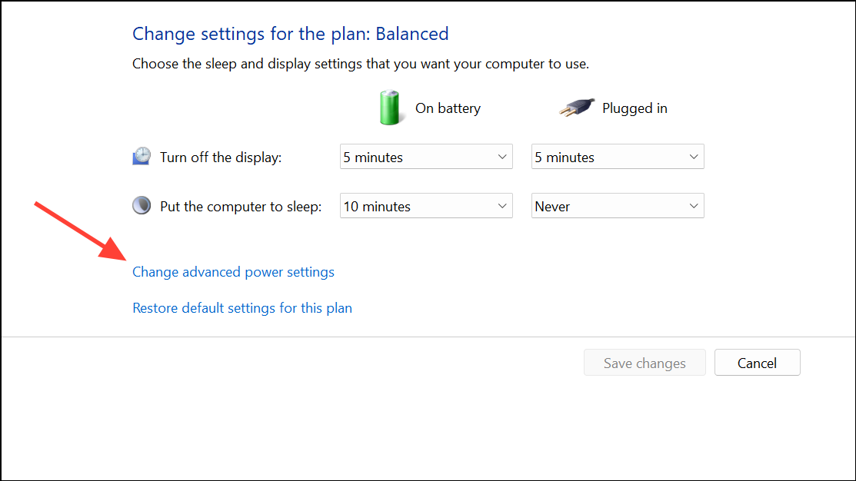
Task: Click the Put the computer to sleep label
Action: 241,207
